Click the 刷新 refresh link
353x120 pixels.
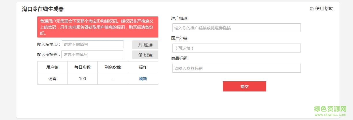[x=143, y=79]
